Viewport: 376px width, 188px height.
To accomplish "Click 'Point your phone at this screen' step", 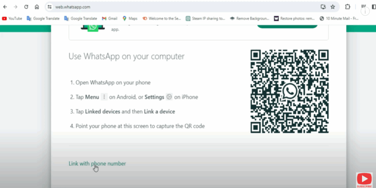I will 137,126.
